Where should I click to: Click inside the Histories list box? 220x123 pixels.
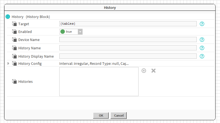pos(99,82)
